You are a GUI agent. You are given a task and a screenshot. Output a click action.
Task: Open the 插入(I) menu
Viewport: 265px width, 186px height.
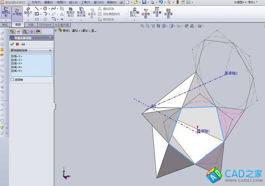click(73, 2)
